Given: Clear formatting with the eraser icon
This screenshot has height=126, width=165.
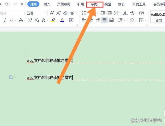Looking at the screenshot, I should click(65, 13).
